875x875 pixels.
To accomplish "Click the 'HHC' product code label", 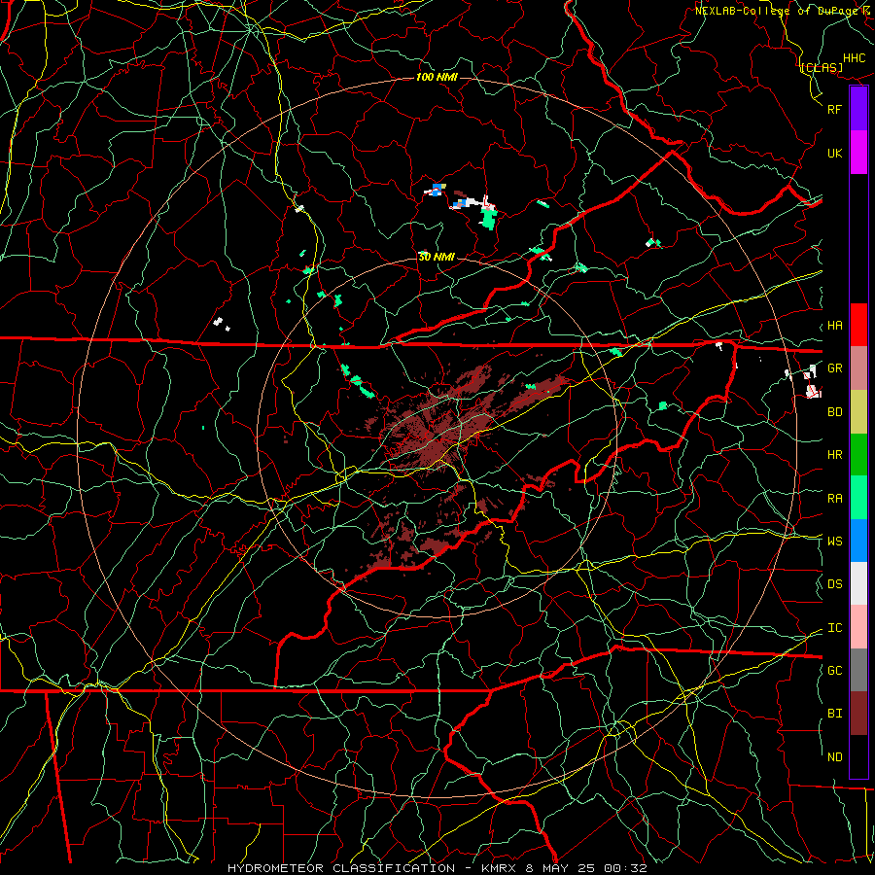I will click(854, 58).
